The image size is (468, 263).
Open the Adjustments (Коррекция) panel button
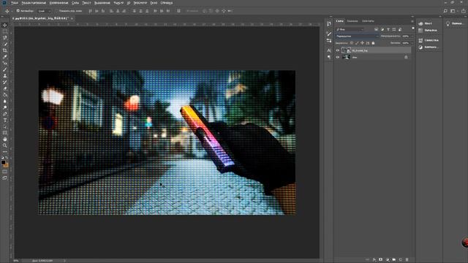(x=429, y=47)
